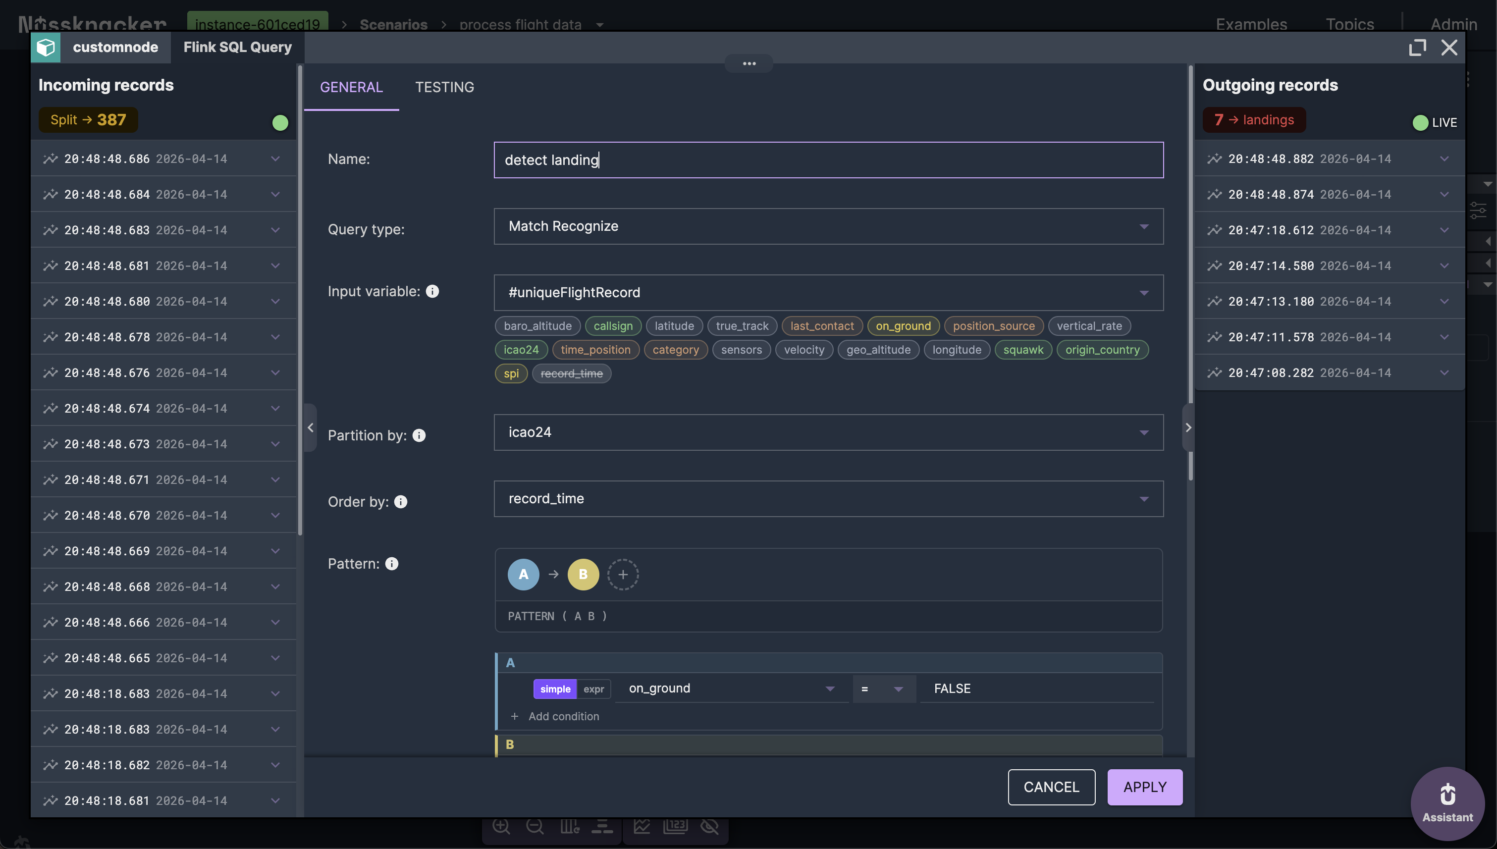Switch condition A to expr mode
Viewport: 1497px width, 849px height.
tap(593, 689)
